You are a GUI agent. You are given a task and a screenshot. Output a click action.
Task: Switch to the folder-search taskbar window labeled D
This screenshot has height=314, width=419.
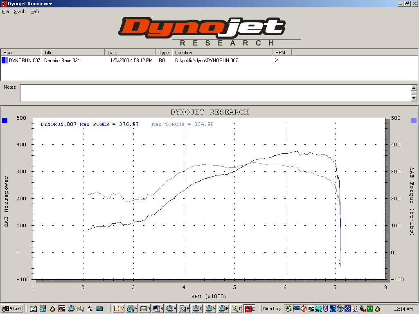click(x=237, y=309)
